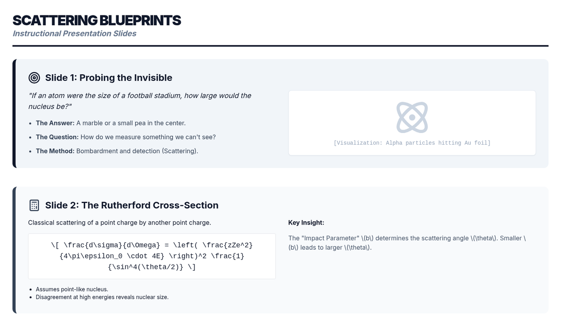The width and height of the screenshot is (561, 315).
Task: Click the football stadium question quote
Action: click(x=140, y=101)
